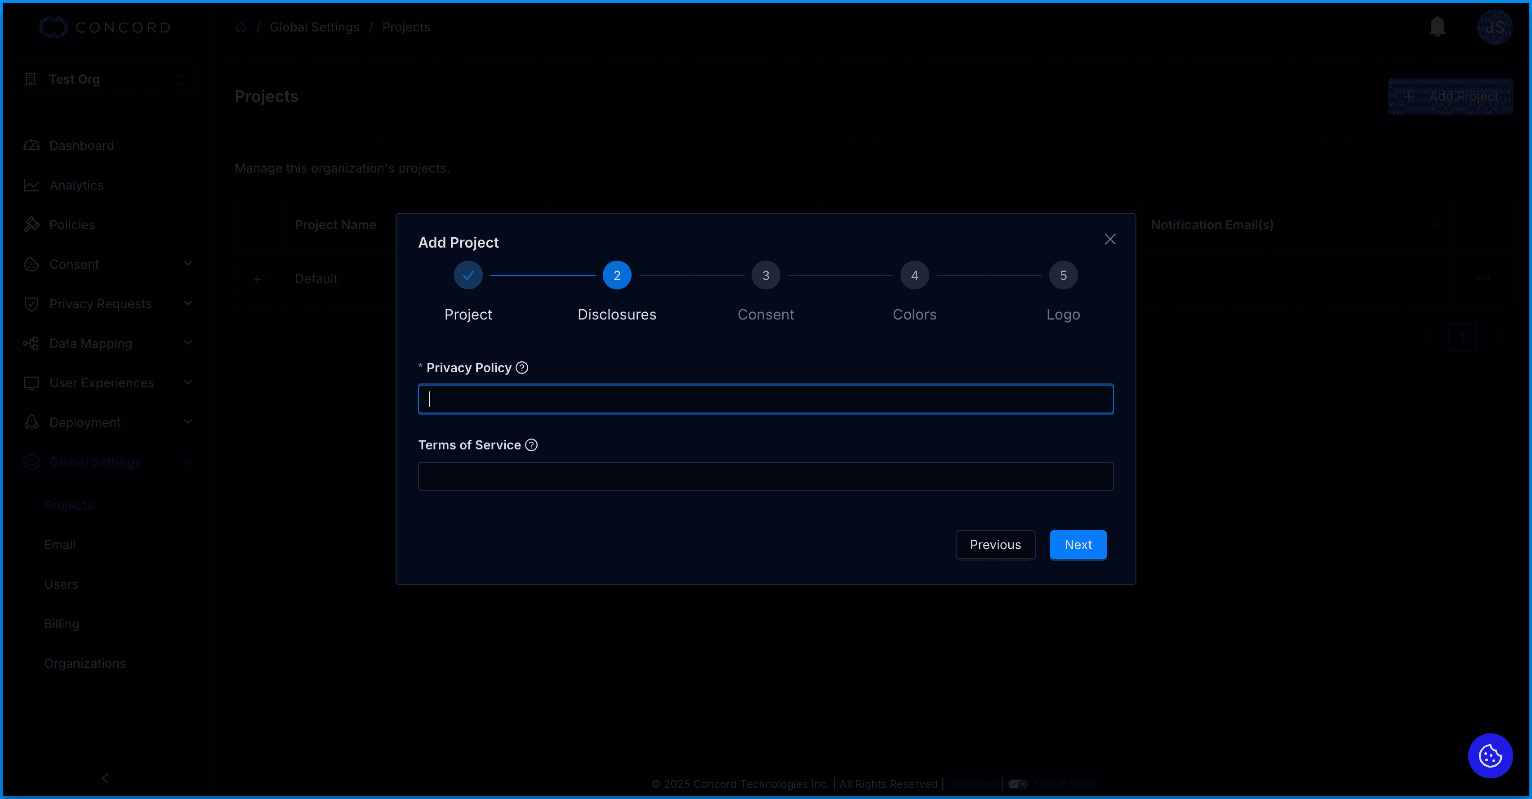The height and width of the screenshot is (799, 1532).
Task: Go to the Consent step 3
Action: (x=766, y=276)
